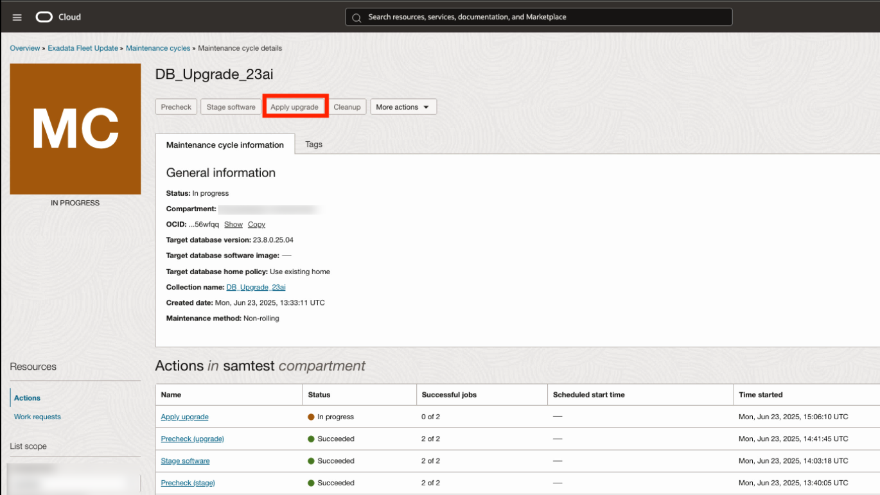Screen dimensions: 880x495
Task: Navigate to Exadata Fleet Update breadcrumb
Action: tap(82, 48)
